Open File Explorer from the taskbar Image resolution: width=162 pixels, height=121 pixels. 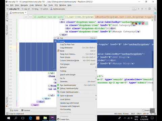(45, 118)
